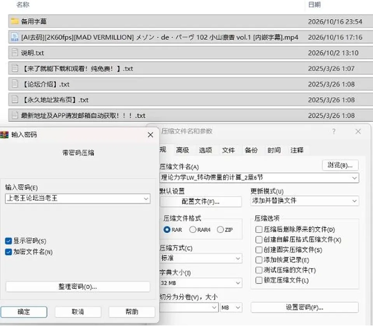Open the 压缩方式 dropdown
373x326 pixels.
[200, 258]
